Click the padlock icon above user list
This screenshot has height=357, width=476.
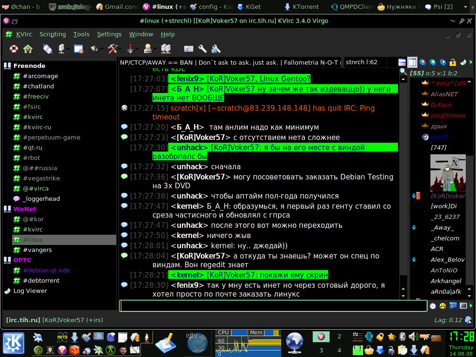453,62
